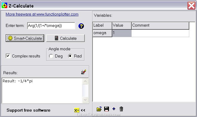Click results scrollbar up arrow
197x117 pixels.
point(85,81)
